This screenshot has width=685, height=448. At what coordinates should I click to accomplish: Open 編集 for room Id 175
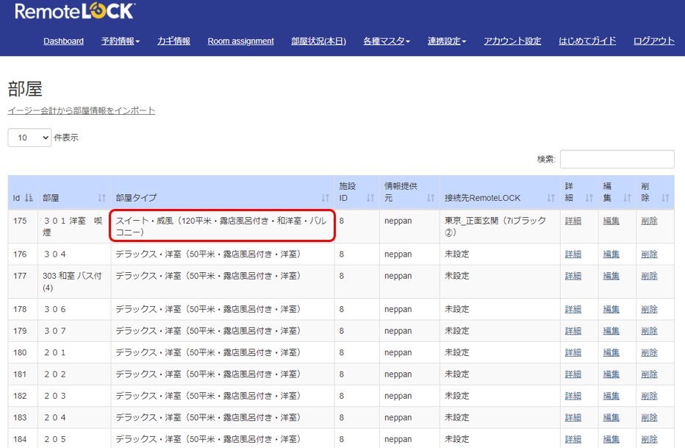612,221
